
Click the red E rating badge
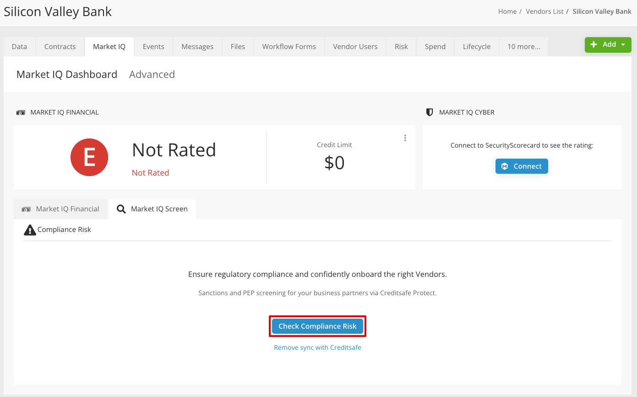coord(89,157)
